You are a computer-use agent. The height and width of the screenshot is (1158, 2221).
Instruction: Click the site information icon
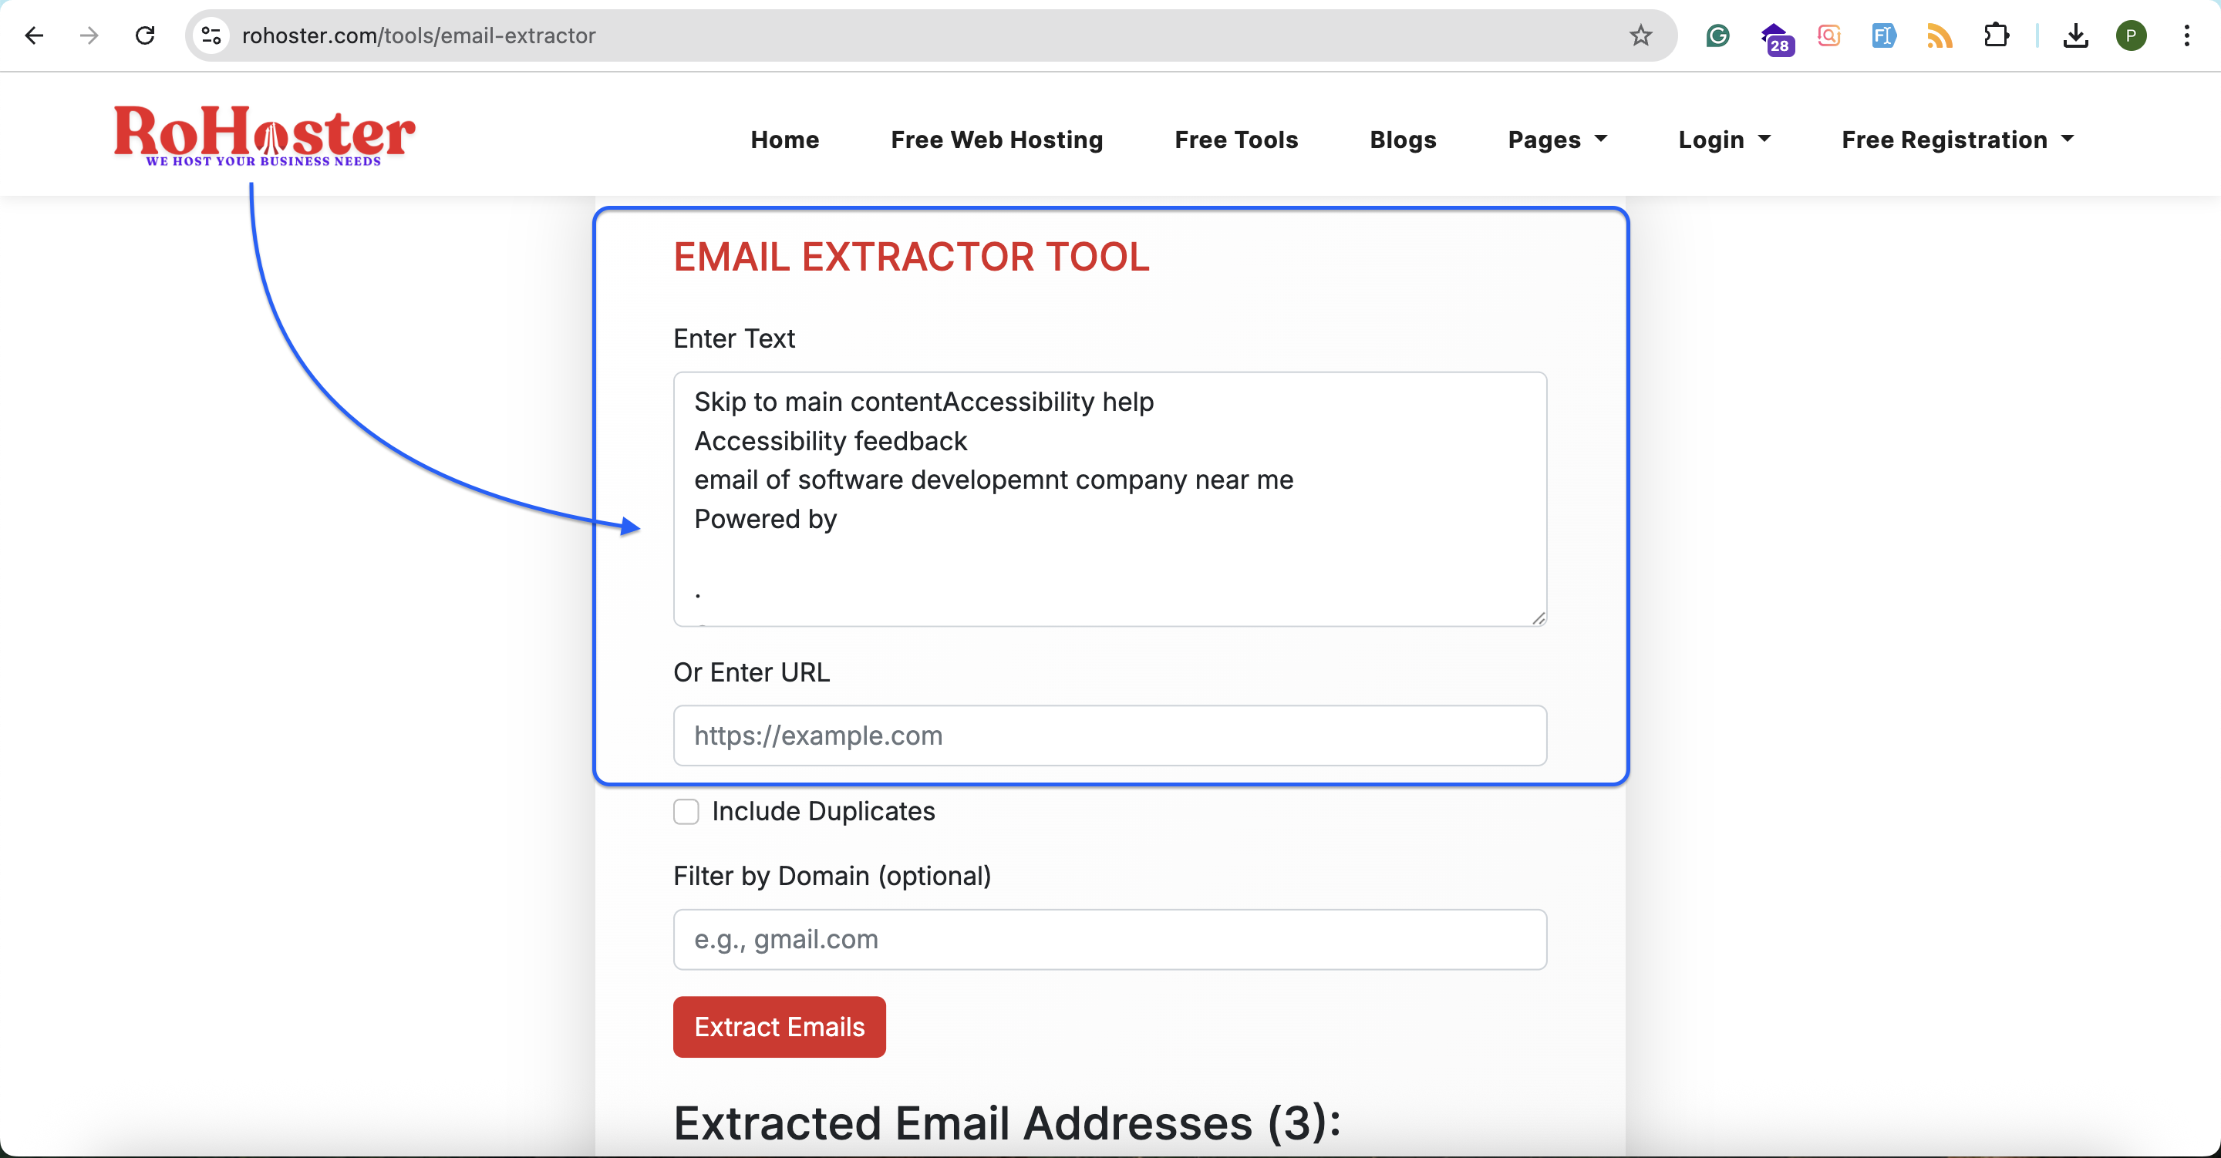(211, 35)
